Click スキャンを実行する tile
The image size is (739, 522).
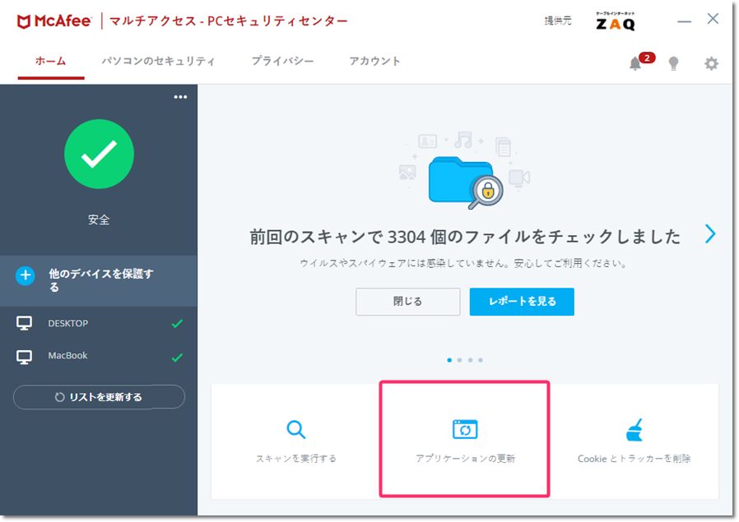(296, 441)
